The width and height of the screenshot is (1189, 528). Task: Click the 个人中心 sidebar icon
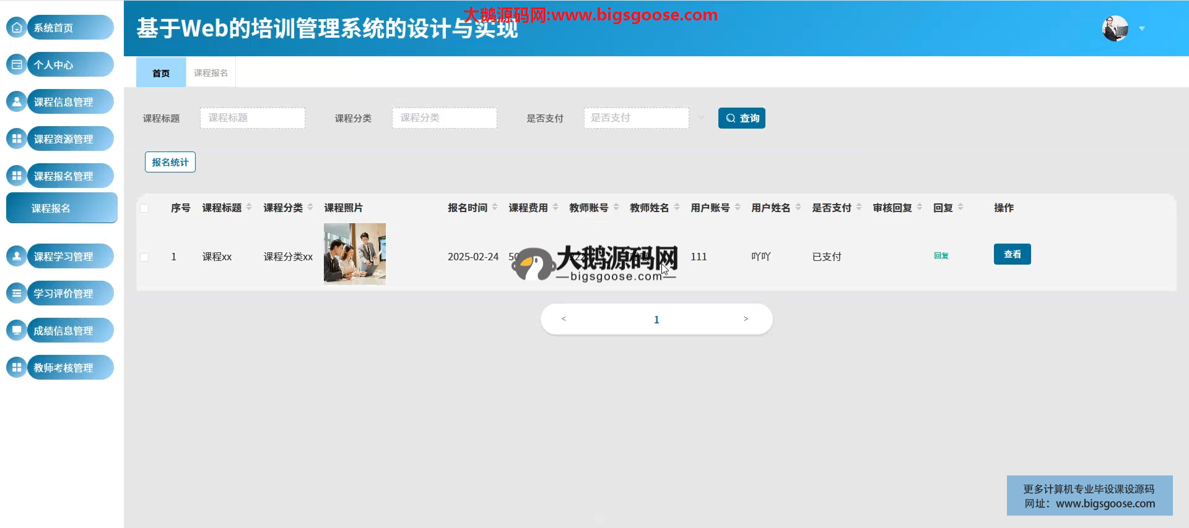pos(17,64)
